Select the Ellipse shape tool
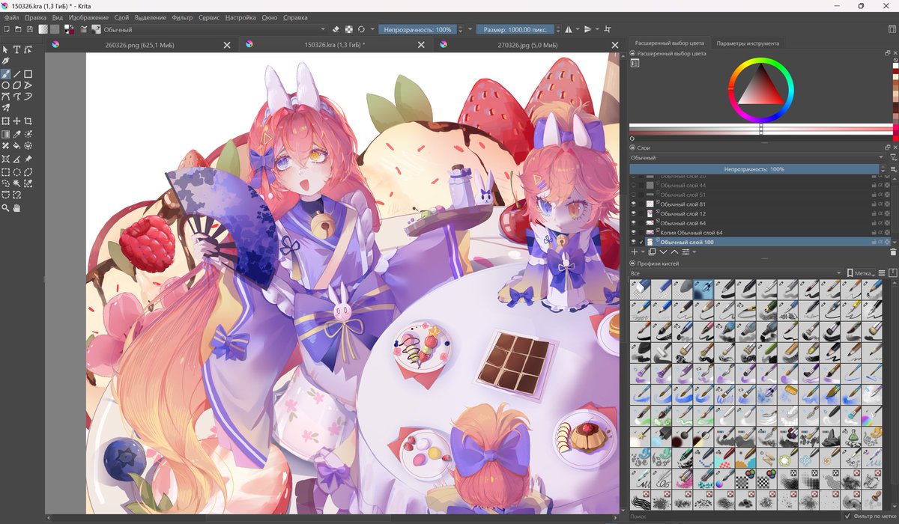 coord(6,85)
